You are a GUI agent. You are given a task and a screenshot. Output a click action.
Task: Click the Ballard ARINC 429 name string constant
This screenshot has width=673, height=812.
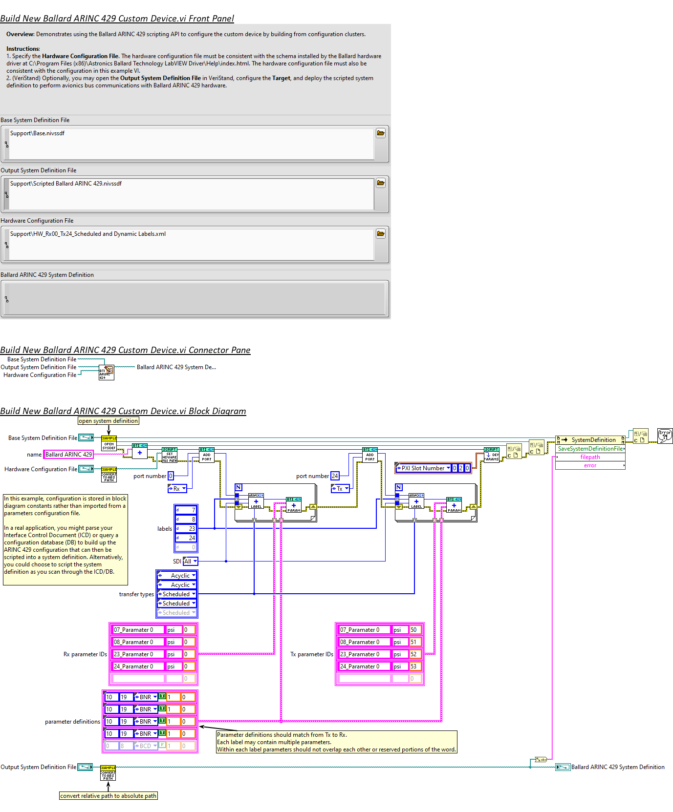click(68, 455)
